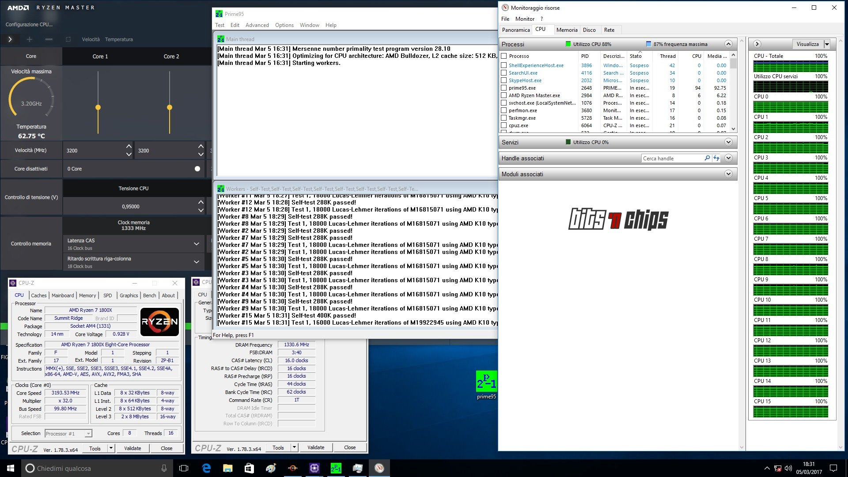
Task: Check the perfmon.exe process box
Action: point(503,110)
